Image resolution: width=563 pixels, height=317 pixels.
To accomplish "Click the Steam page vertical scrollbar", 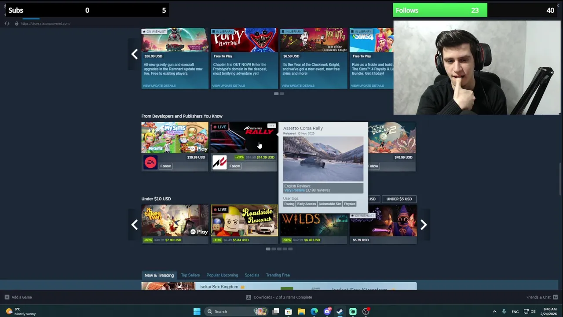I will [x=560, y=178].
